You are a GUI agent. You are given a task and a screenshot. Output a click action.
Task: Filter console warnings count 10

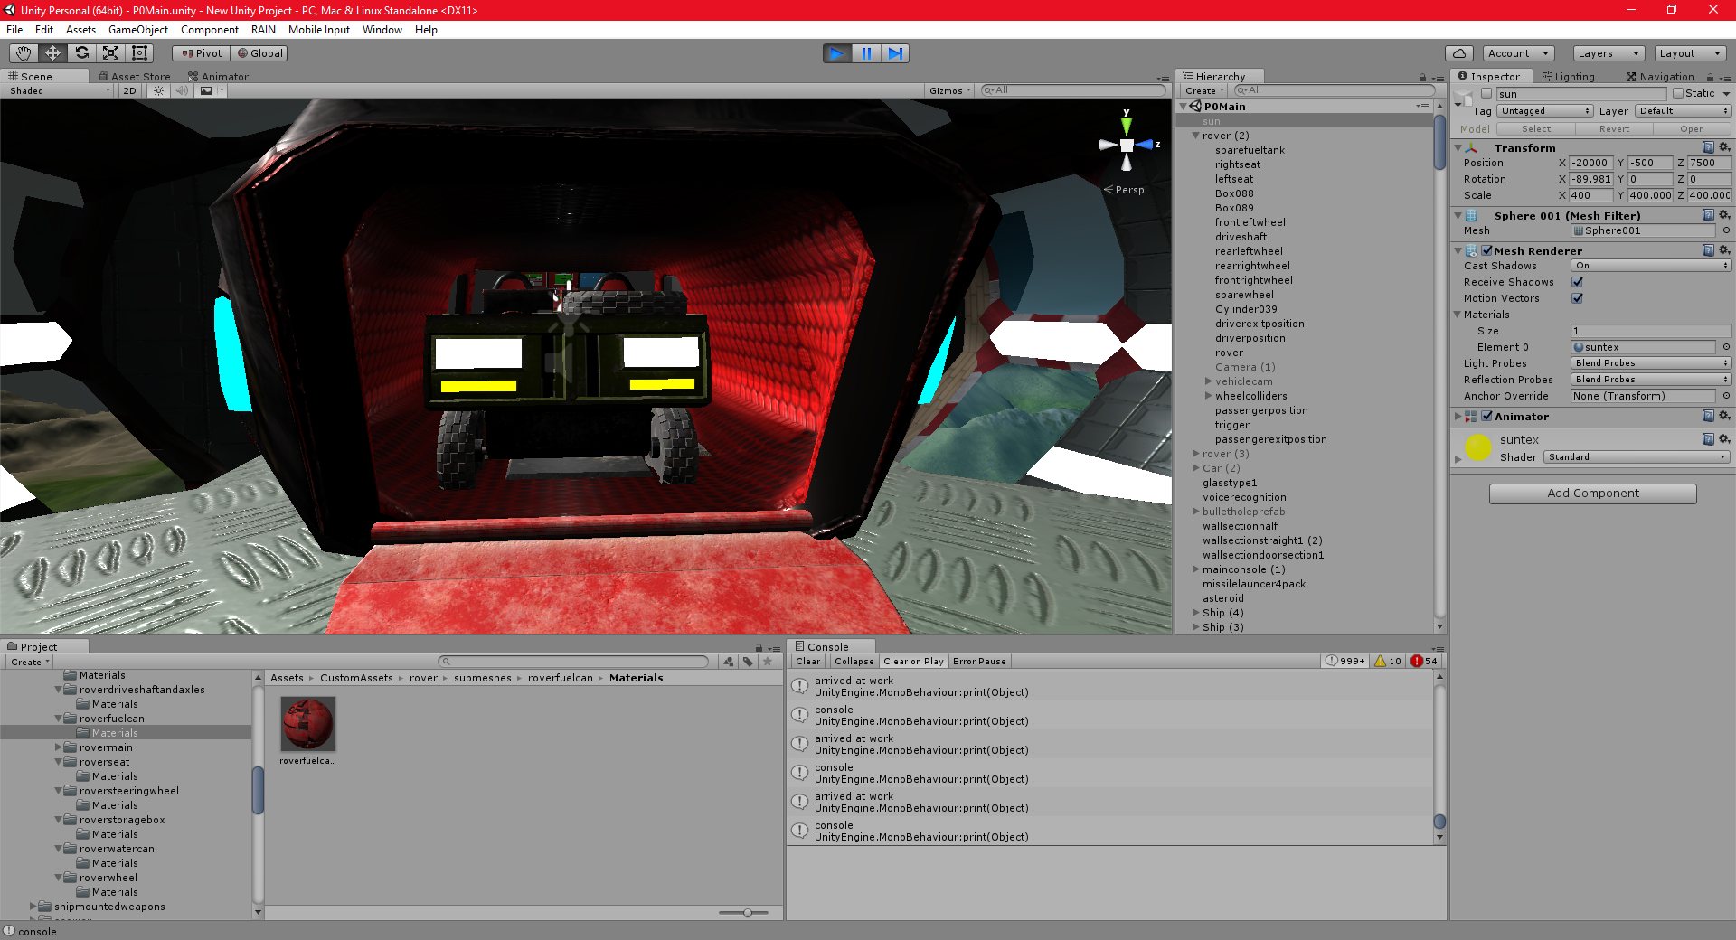click(x=1388, y=661)
